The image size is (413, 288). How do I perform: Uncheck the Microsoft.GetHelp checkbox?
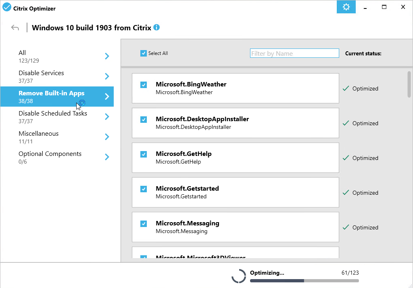point(144,154)
